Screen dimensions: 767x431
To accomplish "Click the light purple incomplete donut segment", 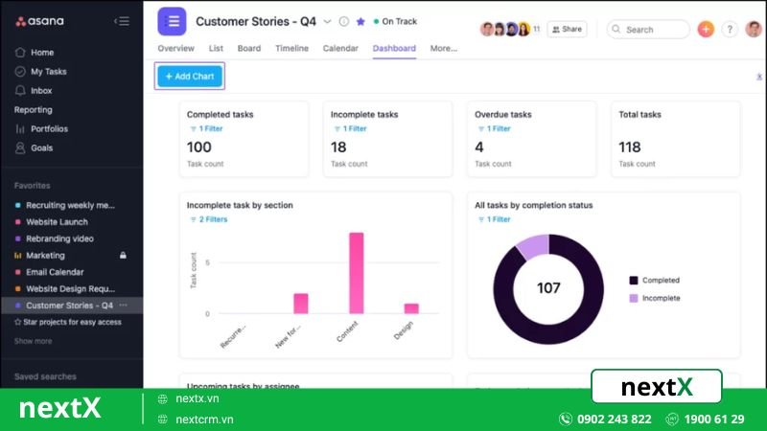I will 533,246.
